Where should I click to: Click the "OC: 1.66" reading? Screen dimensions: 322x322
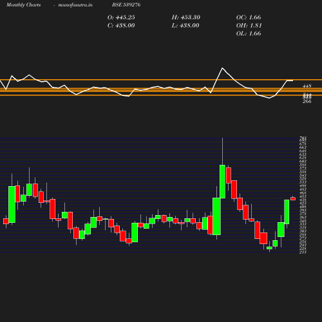[x=249, y=17]
